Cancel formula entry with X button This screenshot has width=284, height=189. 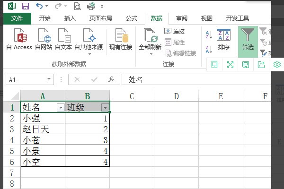[x=77, y=79]
